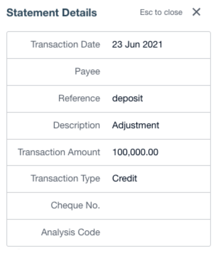Select the 23 Jun 2021 date value
The width and height of the screenshot is (216, 253).
tap(137, 45)
